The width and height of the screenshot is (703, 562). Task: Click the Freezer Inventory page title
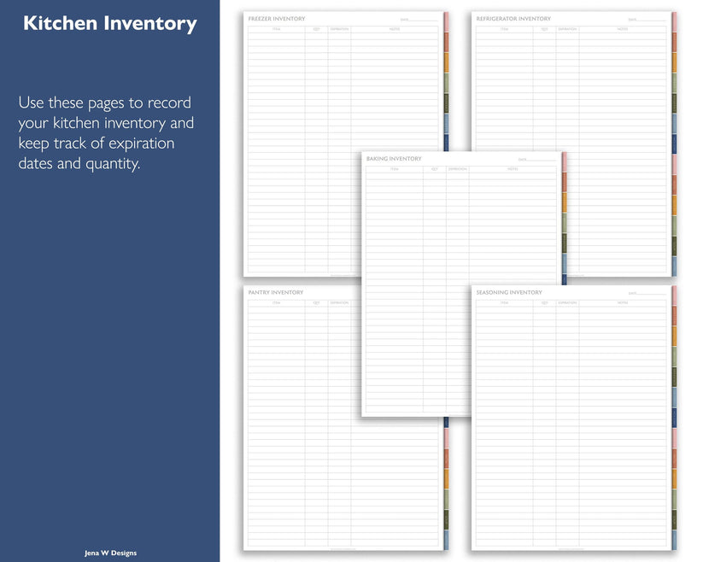click(x=278, y=18)
